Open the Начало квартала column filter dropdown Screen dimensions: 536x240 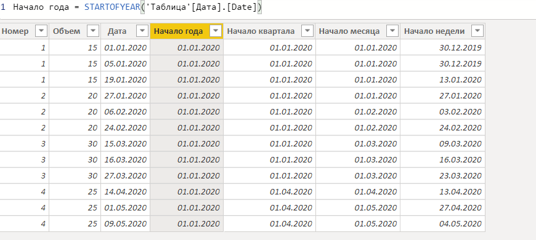(307, 31)
